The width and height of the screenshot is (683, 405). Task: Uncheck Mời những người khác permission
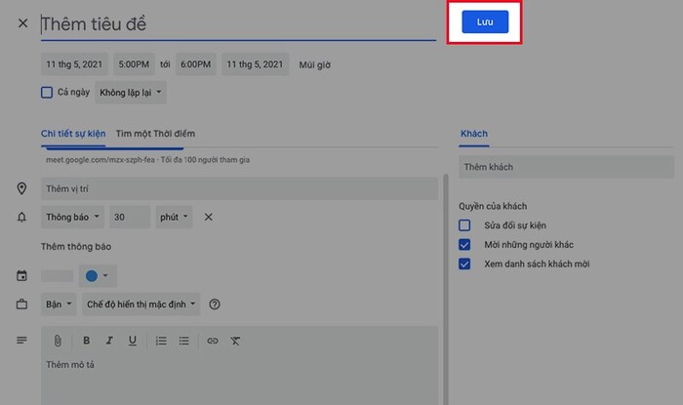click(464, 245)
